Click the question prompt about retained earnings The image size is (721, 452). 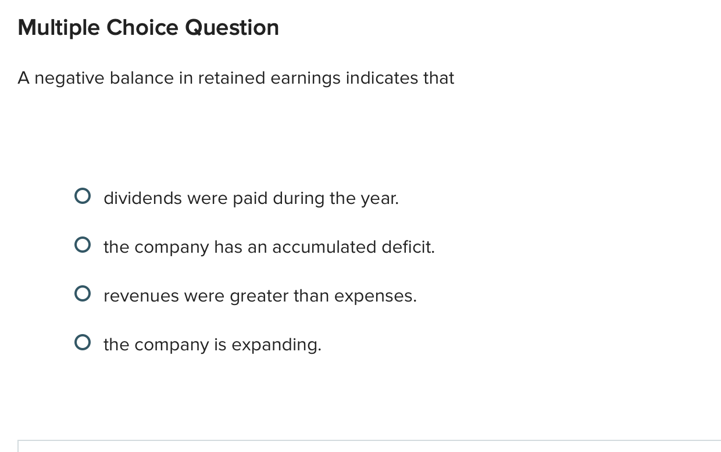(236, 78)
